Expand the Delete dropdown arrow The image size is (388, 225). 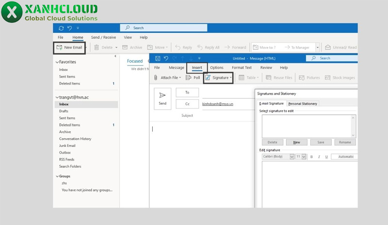point(116,48)
